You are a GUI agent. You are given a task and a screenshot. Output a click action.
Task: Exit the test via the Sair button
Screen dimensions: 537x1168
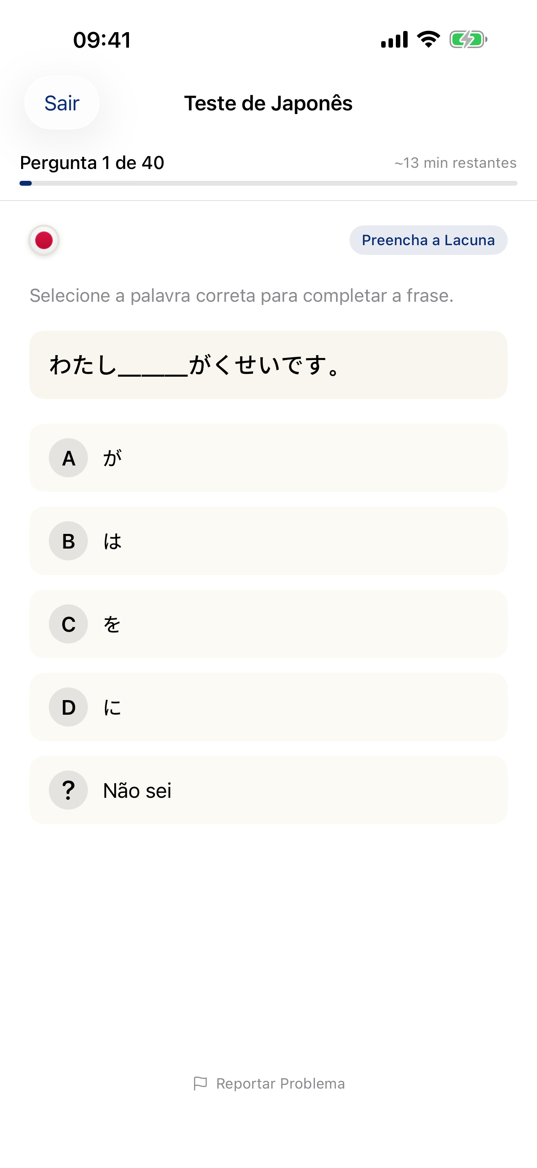pyautogui.click(x=61, y=103)
